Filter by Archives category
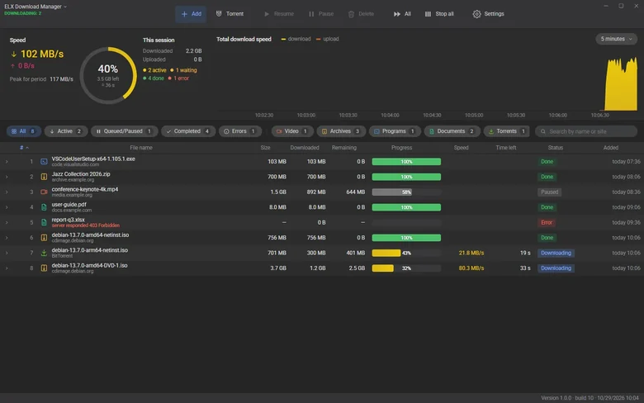The image size is (644, 403). pyautogui.click(x=341, y=131)
